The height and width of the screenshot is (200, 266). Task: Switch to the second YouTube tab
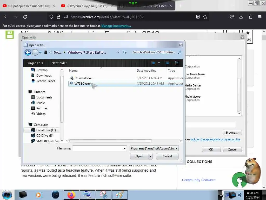click(x=88, y=6)
